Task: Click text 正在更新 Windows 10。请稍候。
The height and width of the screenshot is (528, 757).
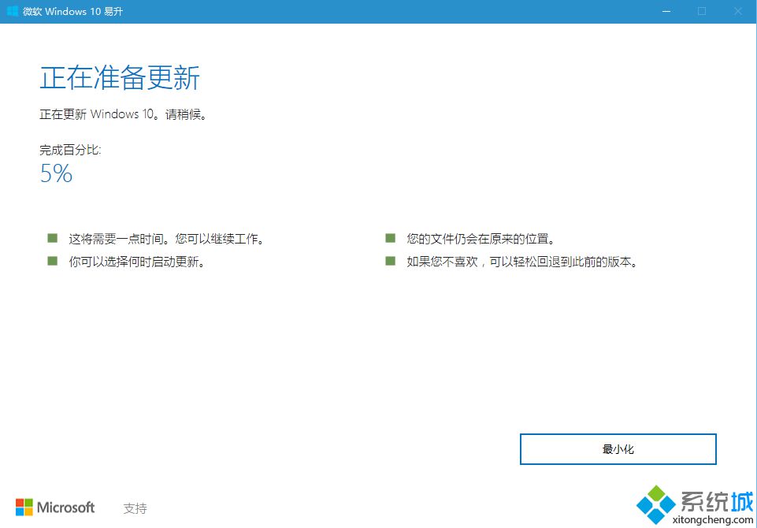Action: (x=123, y=114)
